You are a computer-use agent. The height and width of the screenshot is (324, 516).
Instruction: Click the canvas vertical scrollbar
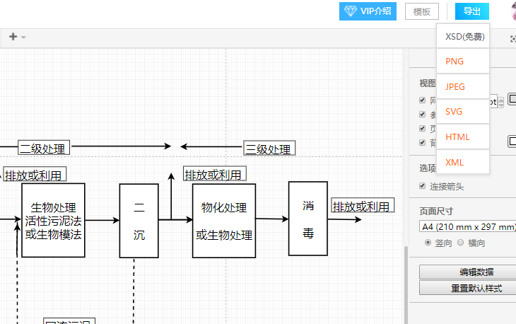[x=406, y=285]
